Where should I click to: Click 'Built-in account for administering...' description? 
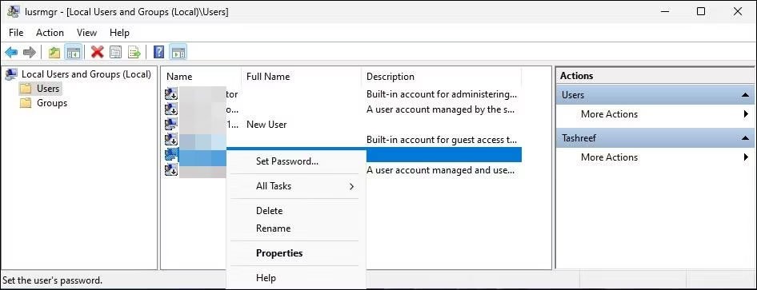tap(441, 94)
